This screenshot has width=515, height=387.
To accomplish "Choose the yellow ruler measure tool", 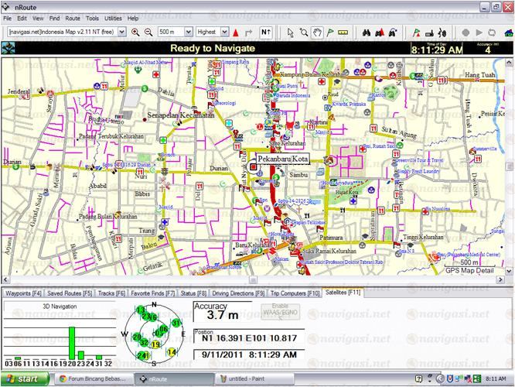I will [343, 33].
